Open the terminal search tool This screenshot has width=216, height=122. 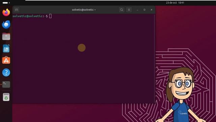[122, 10]
